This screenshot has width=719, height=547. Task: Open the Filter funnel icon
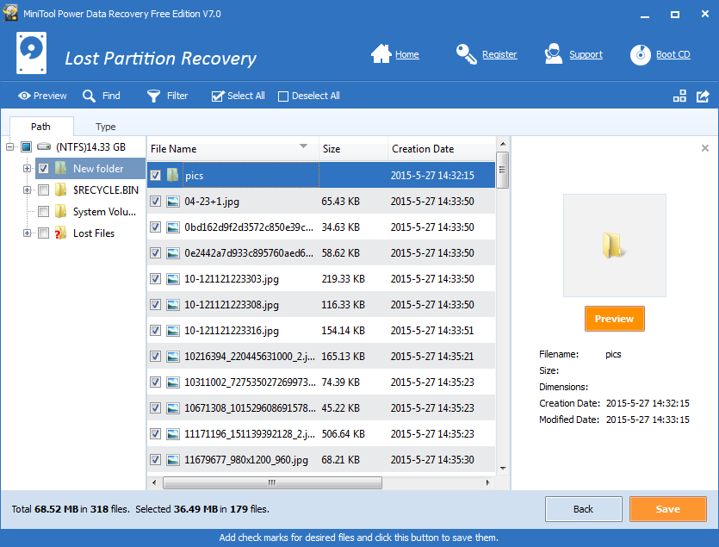tap(153, 96)
